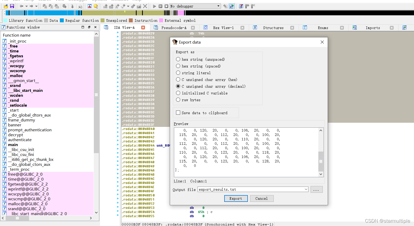This screenshot has width=414, height=226.
Task: Click the add code cross-reference icon
Action: (x=105, y=6)
